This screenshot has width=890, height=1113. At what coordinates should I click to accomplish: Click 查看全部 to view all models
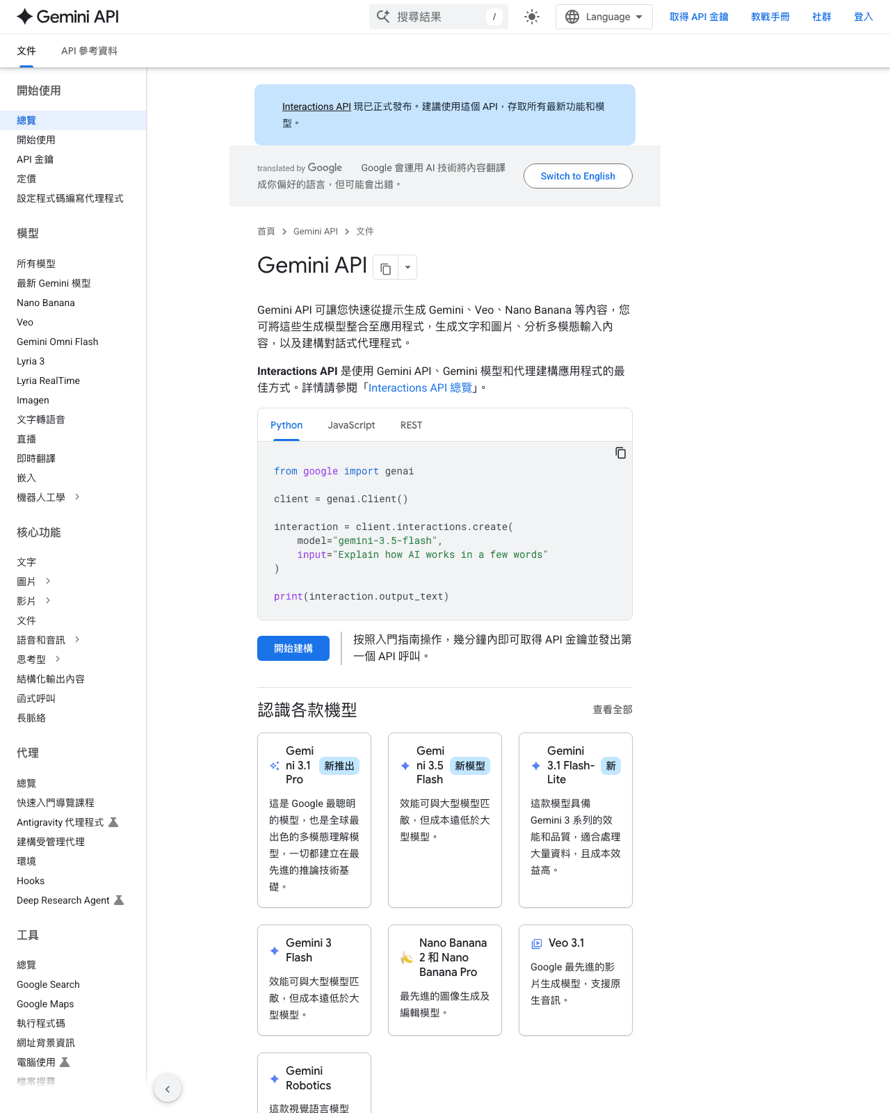click(x=613, y=710)
